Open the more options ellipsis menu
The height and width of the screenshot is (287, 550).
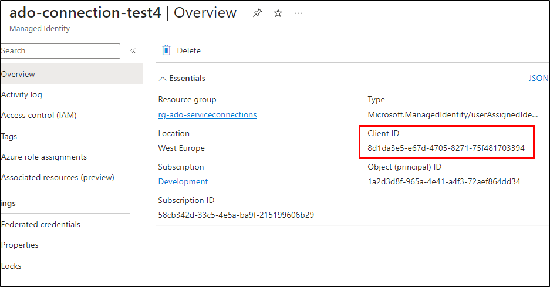click(299, 13)
